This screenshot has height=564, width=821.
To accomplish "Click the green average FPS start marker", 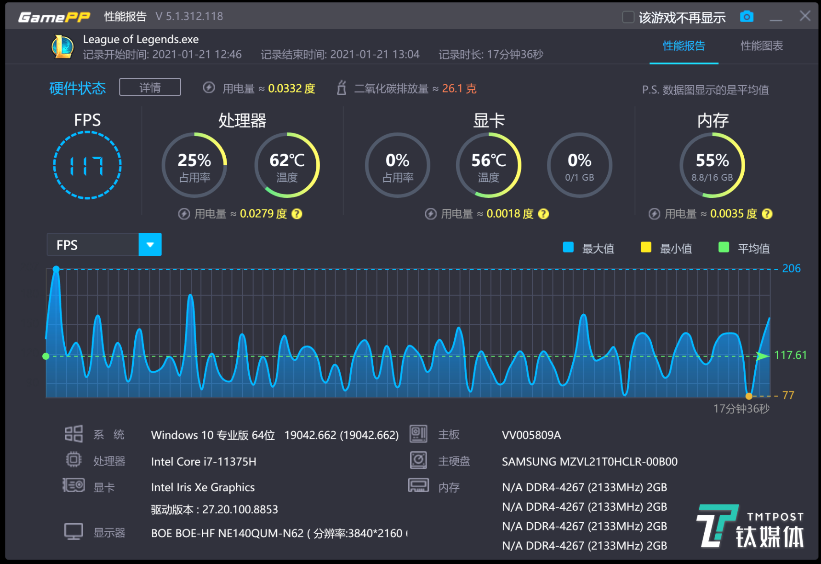I will pos(46,356).
